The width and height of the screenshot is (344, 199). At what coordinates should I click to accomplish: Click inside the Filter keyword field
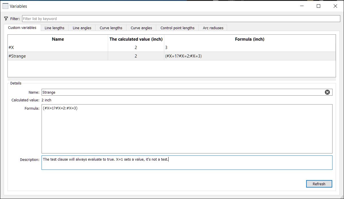click(x=172, y=18)
